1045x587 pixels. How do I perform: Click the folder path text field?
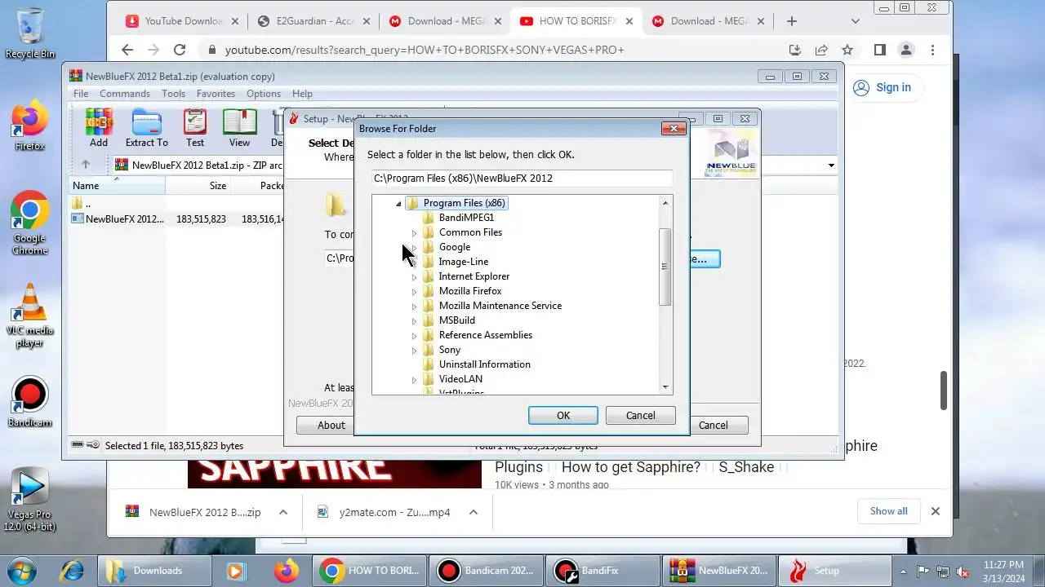click(522, 179)
